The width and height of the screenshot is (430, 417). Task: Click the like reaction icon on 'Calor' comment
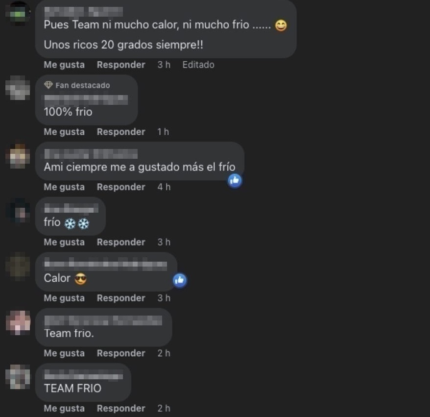tap(180, 280)
